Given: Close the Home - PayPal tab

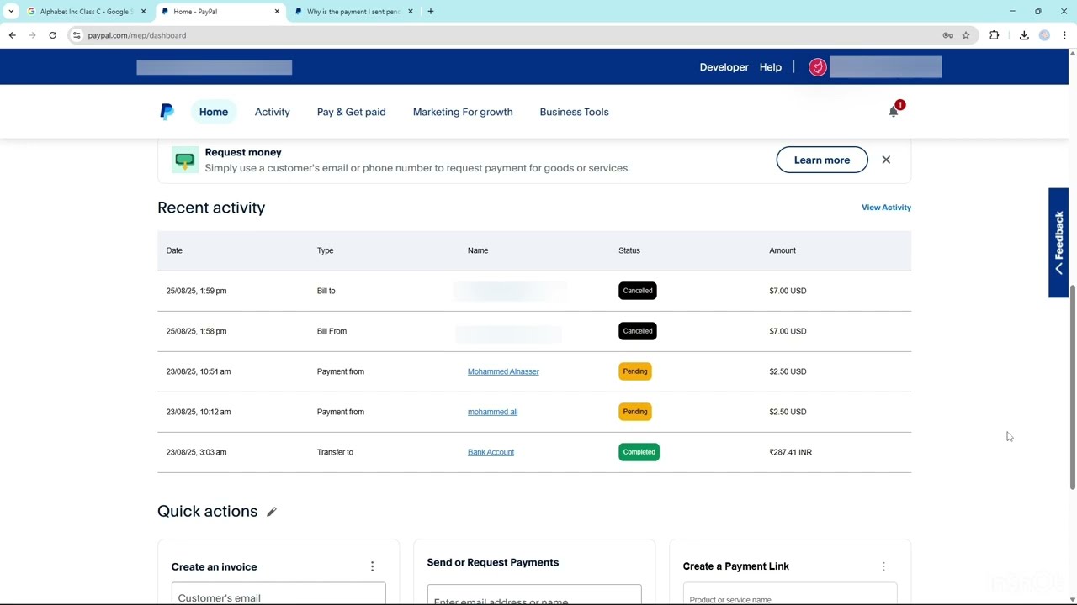Looking at the screenshot, I should [277, 12].
